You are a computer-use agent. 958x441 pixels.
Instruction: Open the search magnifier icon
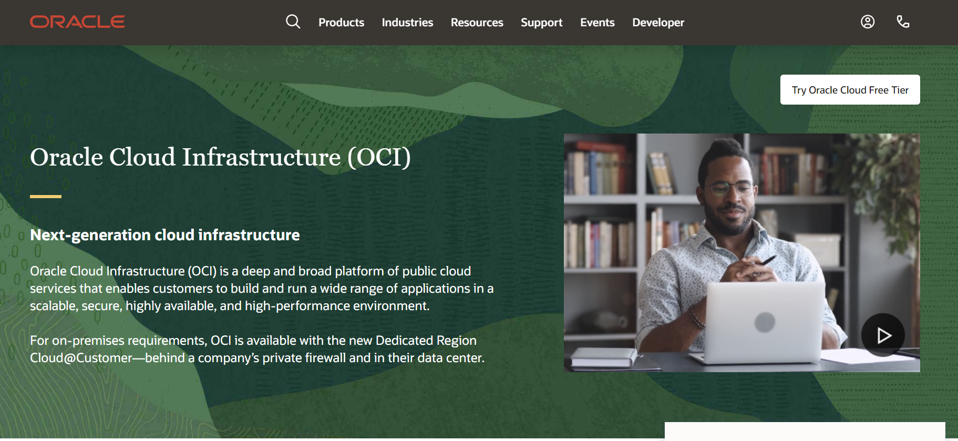coord(293,22)
